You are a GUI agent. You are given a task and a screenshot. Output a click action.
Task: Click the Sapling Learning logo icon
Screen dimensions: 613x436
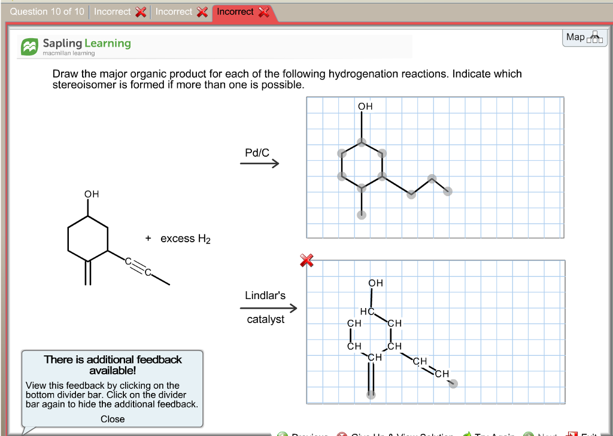click(29, 46)
